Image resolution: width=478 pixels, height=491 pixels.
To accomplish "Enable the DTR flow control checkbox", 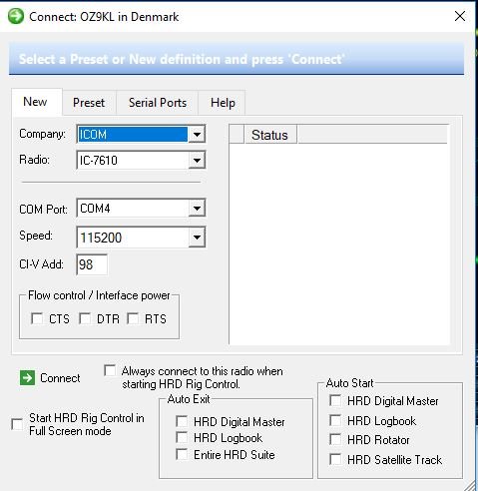I will [x=85, y=318].
